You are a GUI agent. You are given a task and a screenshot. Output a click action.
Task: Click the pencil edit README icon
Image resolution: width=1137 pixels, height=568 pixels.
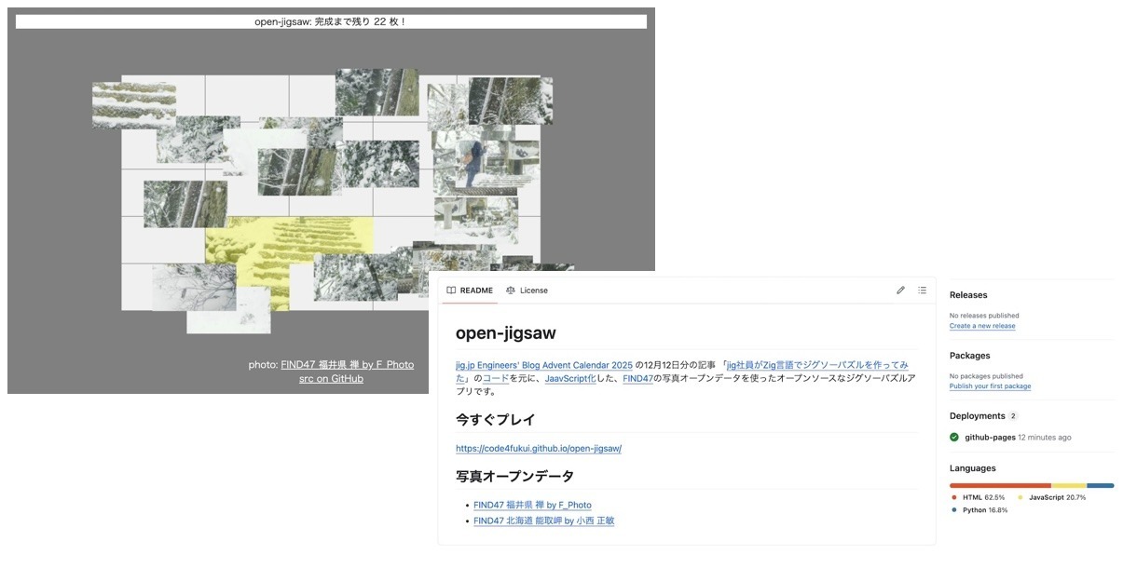900,291
